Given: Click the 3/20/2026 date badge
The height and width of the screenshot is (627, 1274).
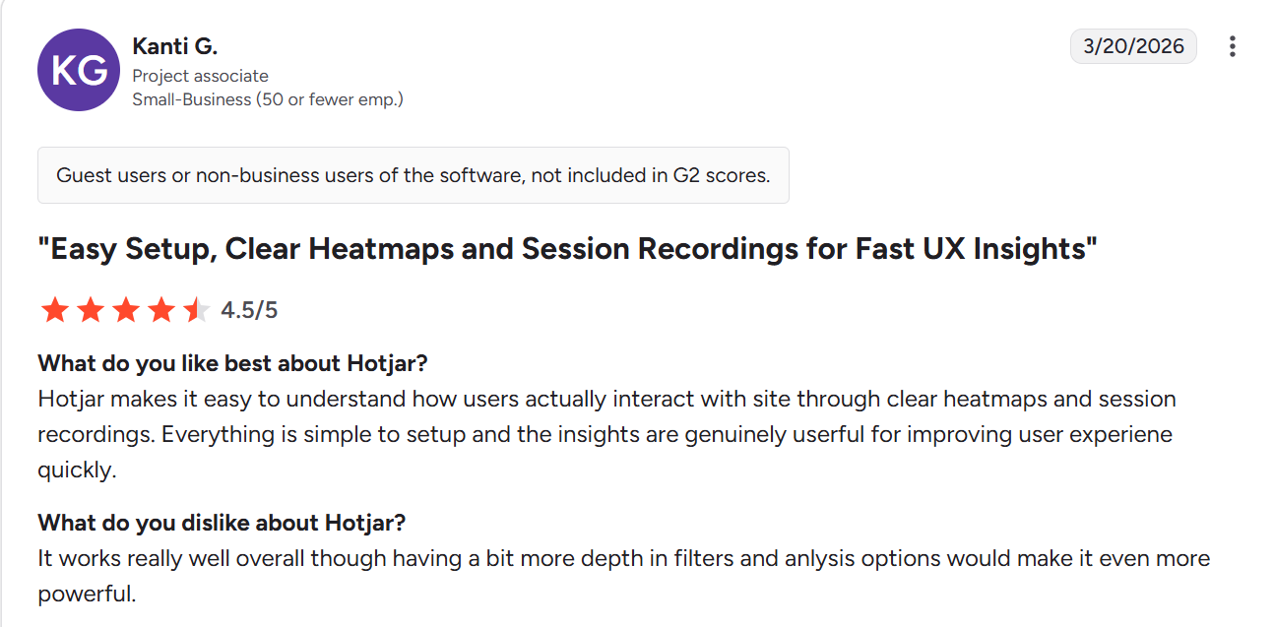Looking at the screenshot, I should click(1133, 45).
